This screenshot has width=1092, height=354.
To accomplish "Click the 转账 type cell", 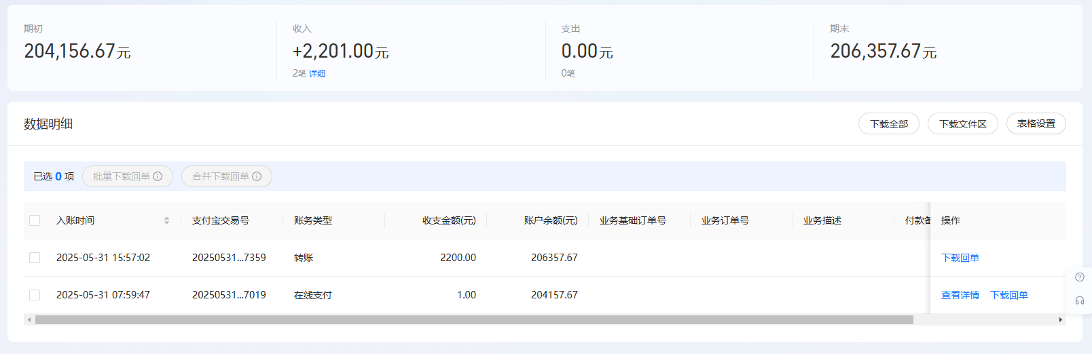I will tap(304, 258).
